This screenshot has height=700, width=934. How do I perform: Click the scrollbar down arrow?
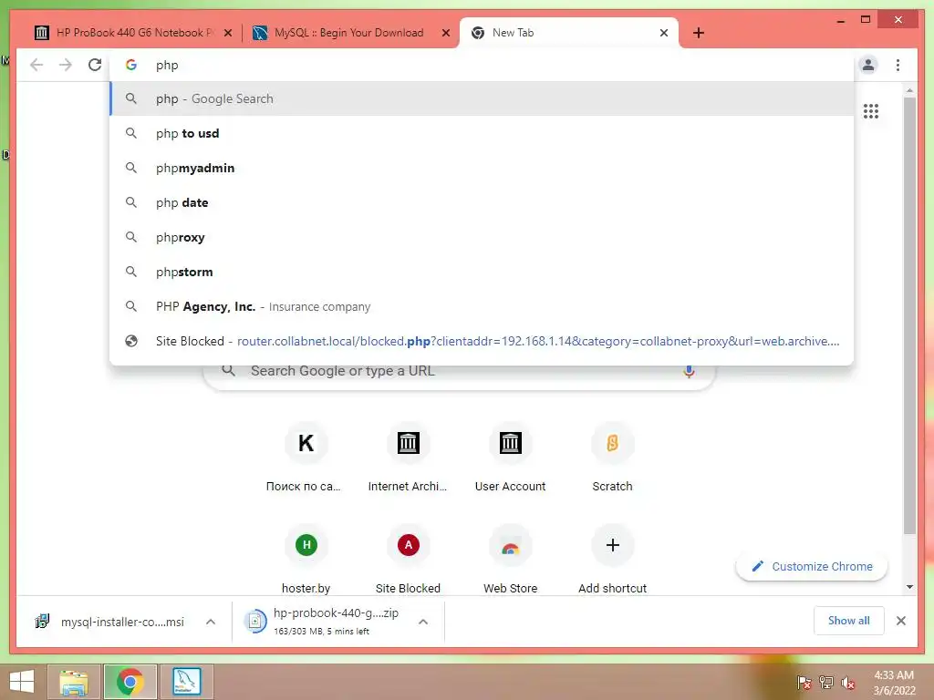tap(909, 587)
